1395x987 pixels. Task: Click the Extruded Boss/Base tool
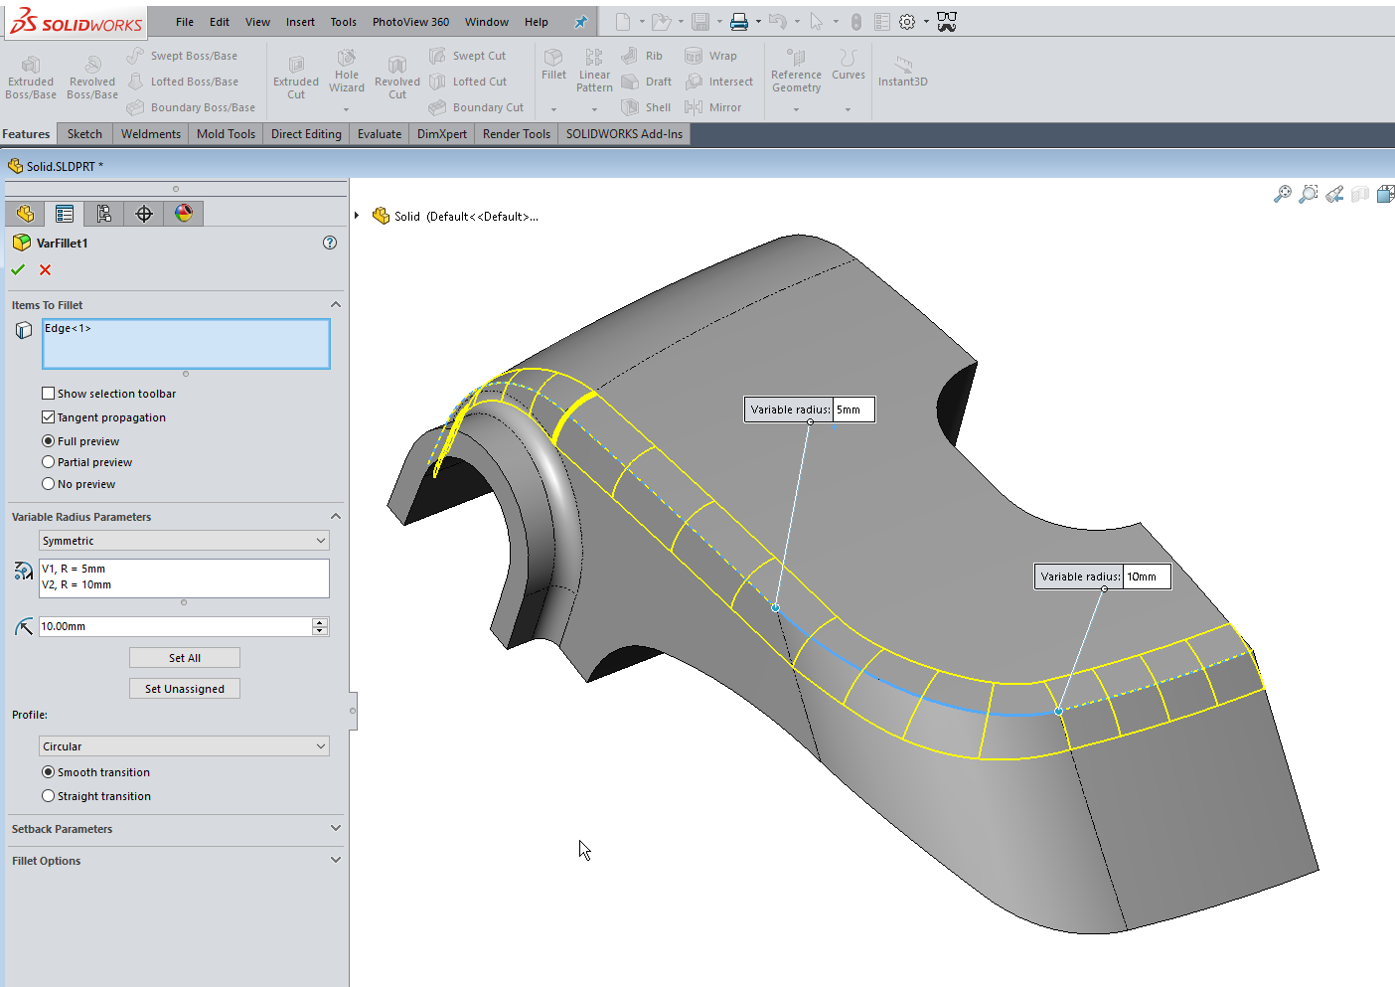(31, 78)
